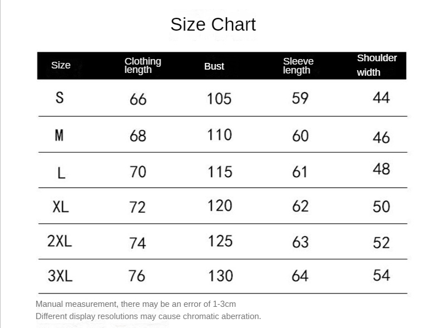Click the Bust column header
This screenshot has height=328, width=445.
[x=214, y=66]
